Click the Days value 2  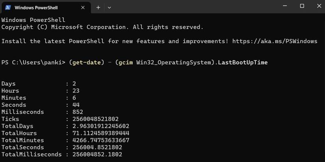74,84
